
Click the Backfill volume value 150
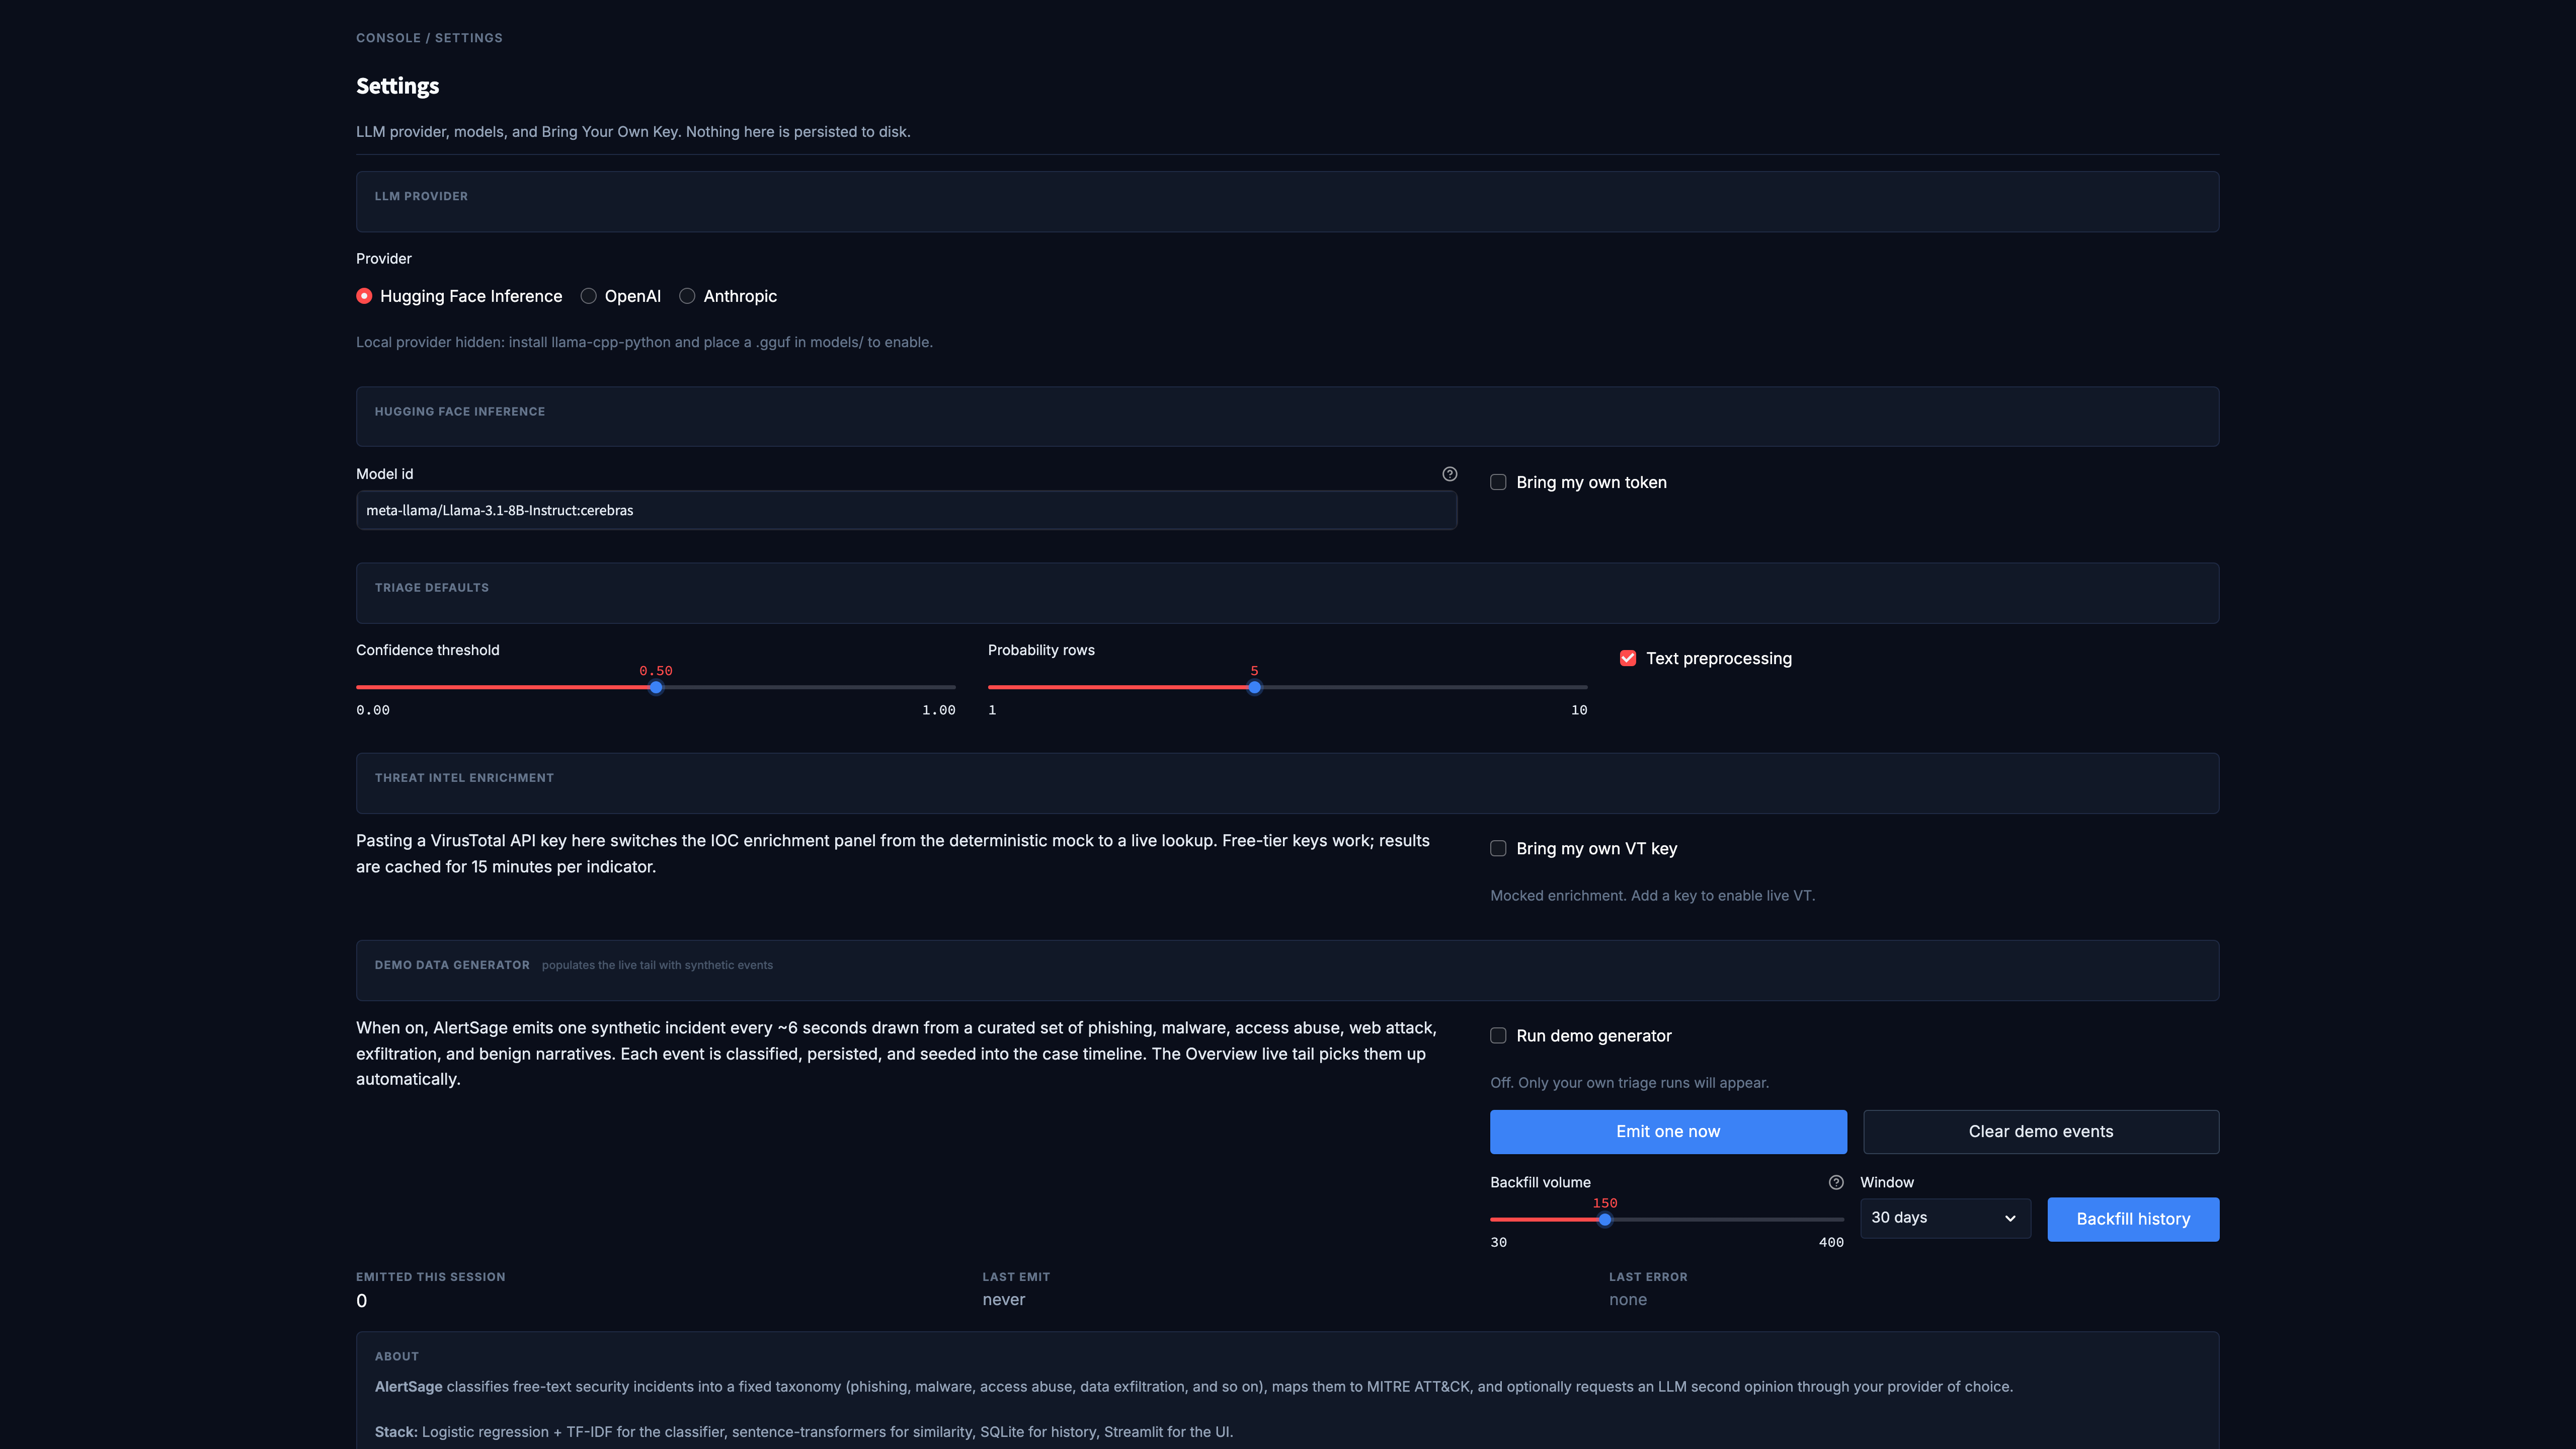[1605, 1203]
